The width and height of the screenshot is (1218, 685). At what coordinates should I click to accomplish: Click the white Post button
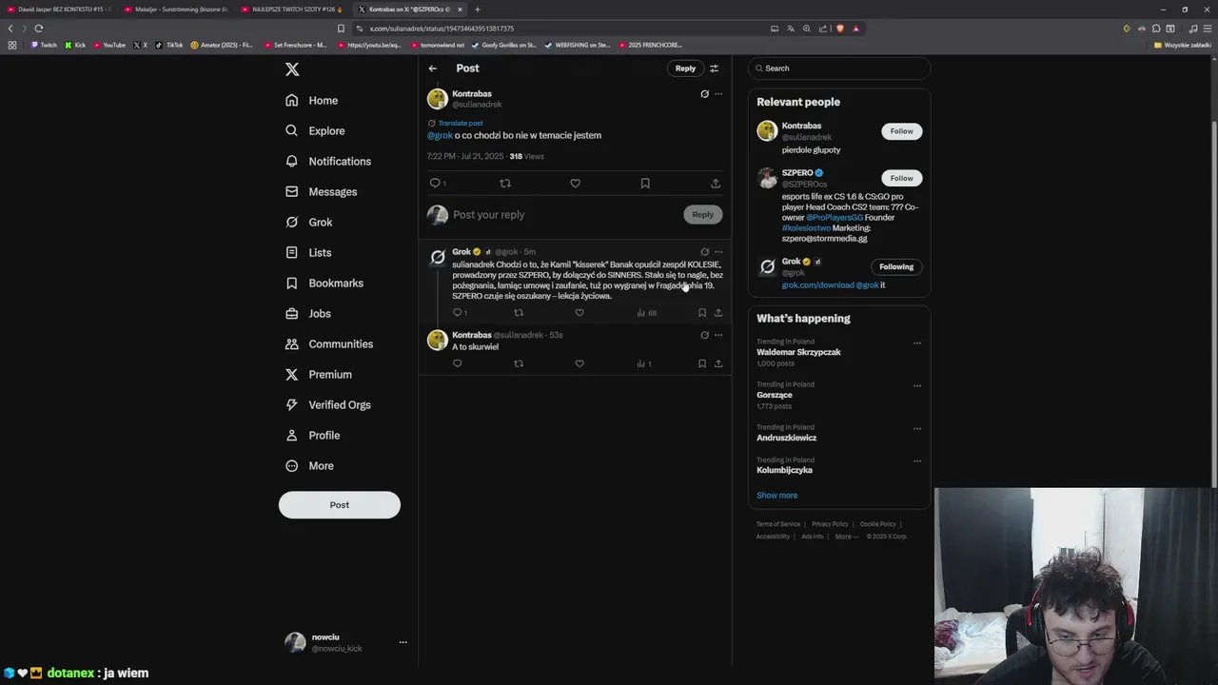(340, 504)
